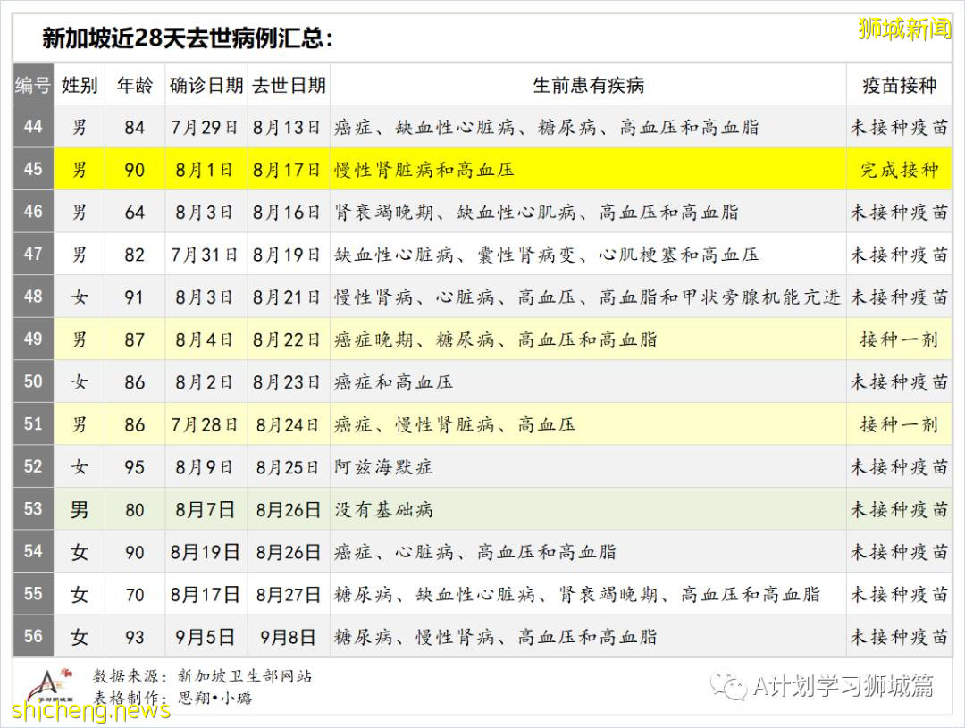Click the 确诊日期 column header

pyautogui.click(x=206, y=85)
